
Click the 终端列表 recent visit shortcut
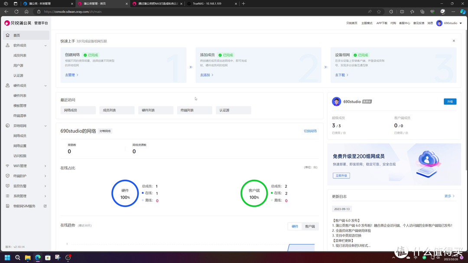tap(195, 110)
